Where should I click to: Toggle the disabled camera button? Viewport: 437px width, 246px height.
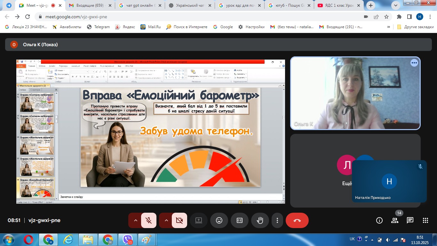point(179,220)
